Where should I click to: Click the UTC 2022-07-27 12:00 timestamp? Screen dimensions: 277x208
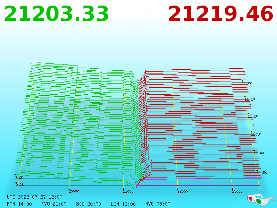pos(35,197)
